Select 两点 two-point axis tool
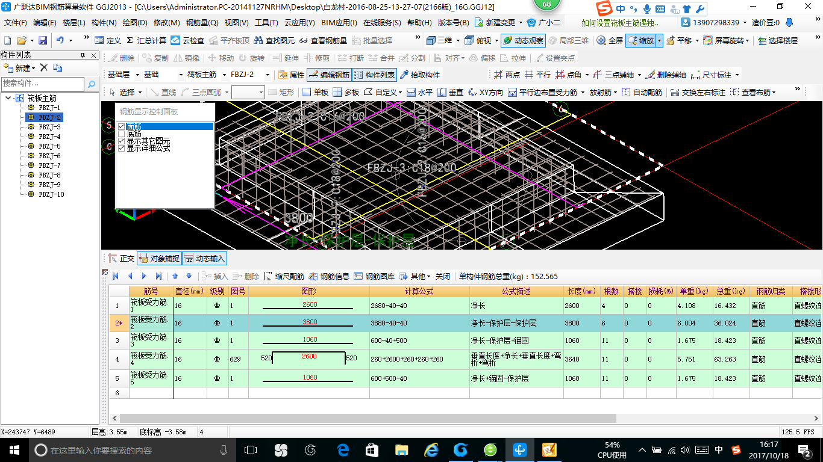823x462 pixels. (507, 75)
